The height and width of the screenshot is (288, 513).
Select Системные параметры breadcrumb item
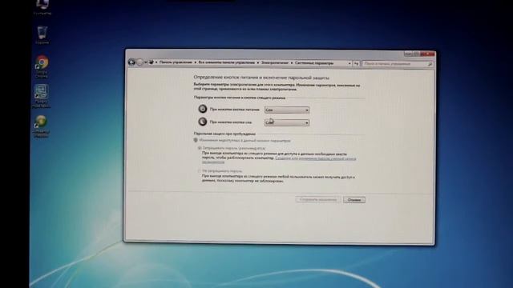click(314, 62)
